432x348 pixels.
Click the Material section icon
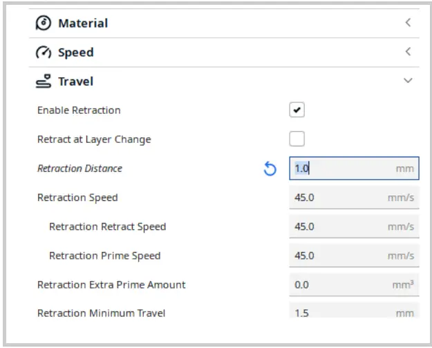[44, 23]
